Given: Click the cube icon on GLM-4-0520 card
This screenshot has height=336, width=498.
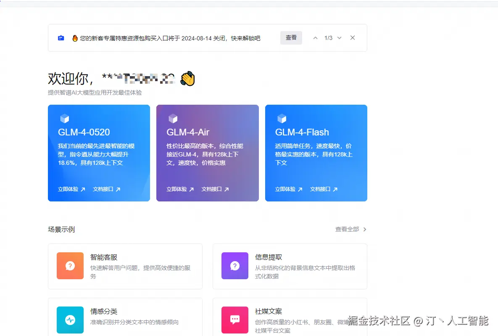Looking at the screenshot, I should click(x=64, y=119).
